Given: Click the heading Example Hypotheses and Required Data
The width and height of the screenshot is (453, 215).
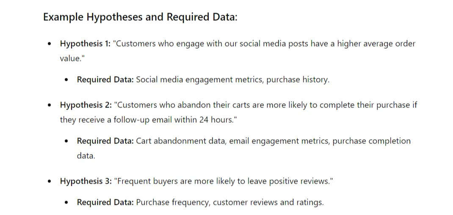Looking at the screenshot, I should tap(140, 17).
